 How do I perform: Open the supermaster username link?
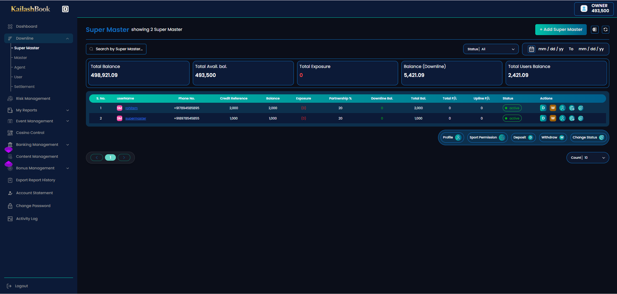pos(136,119)
